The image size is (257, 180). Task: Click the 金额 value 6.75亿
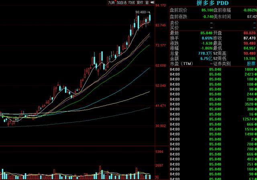pos(206,58)
